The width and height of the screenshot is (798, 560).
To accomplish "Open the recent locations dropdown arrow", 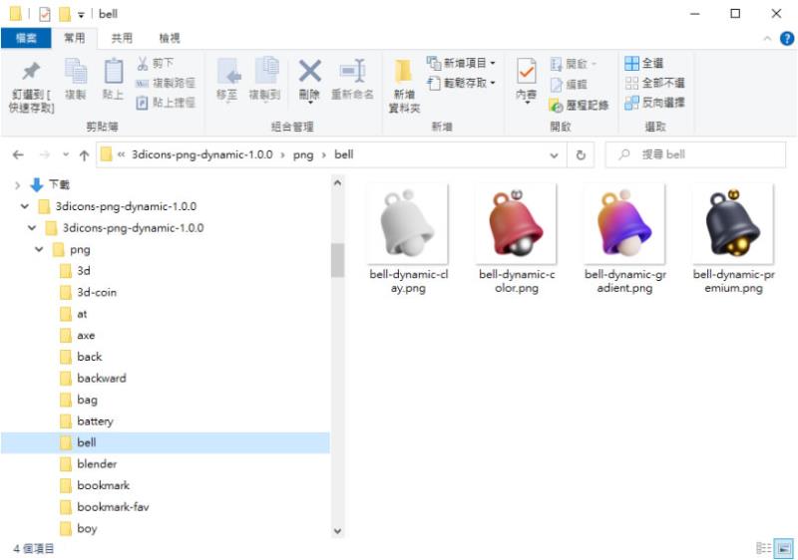I will [66, 155].
